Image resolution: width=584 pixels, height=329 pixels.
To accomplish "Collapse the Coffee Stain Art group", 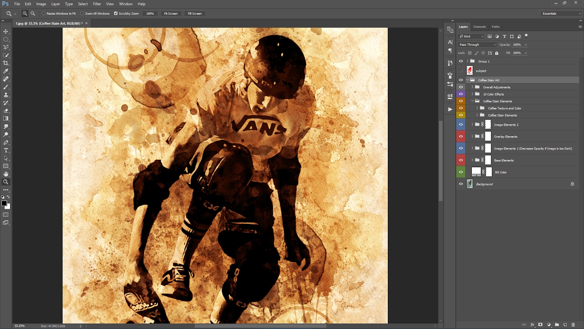I will click(x=467, y=80).
